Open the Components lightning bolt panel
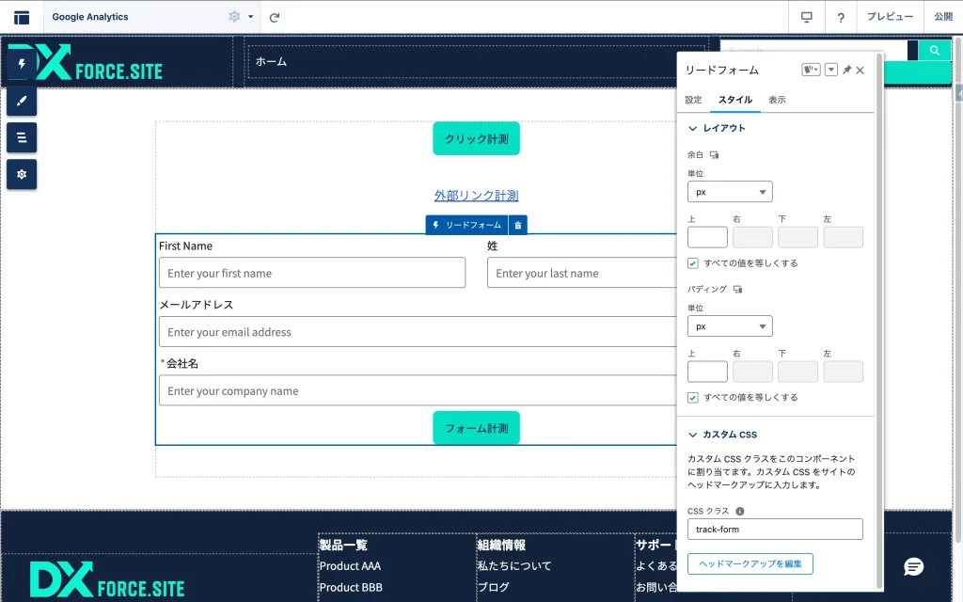The image size is (963, 602). click(22, 64)
